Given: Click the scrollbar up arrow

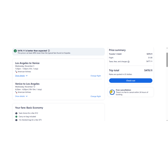Looking at the screenshot, I should (x=167, y=48).
